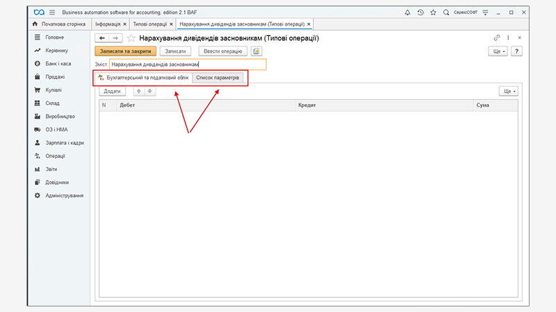Open the notifications bell icon
Viewport: 556px width, 312px height.
pyautogui.click(x=407, y=12)
